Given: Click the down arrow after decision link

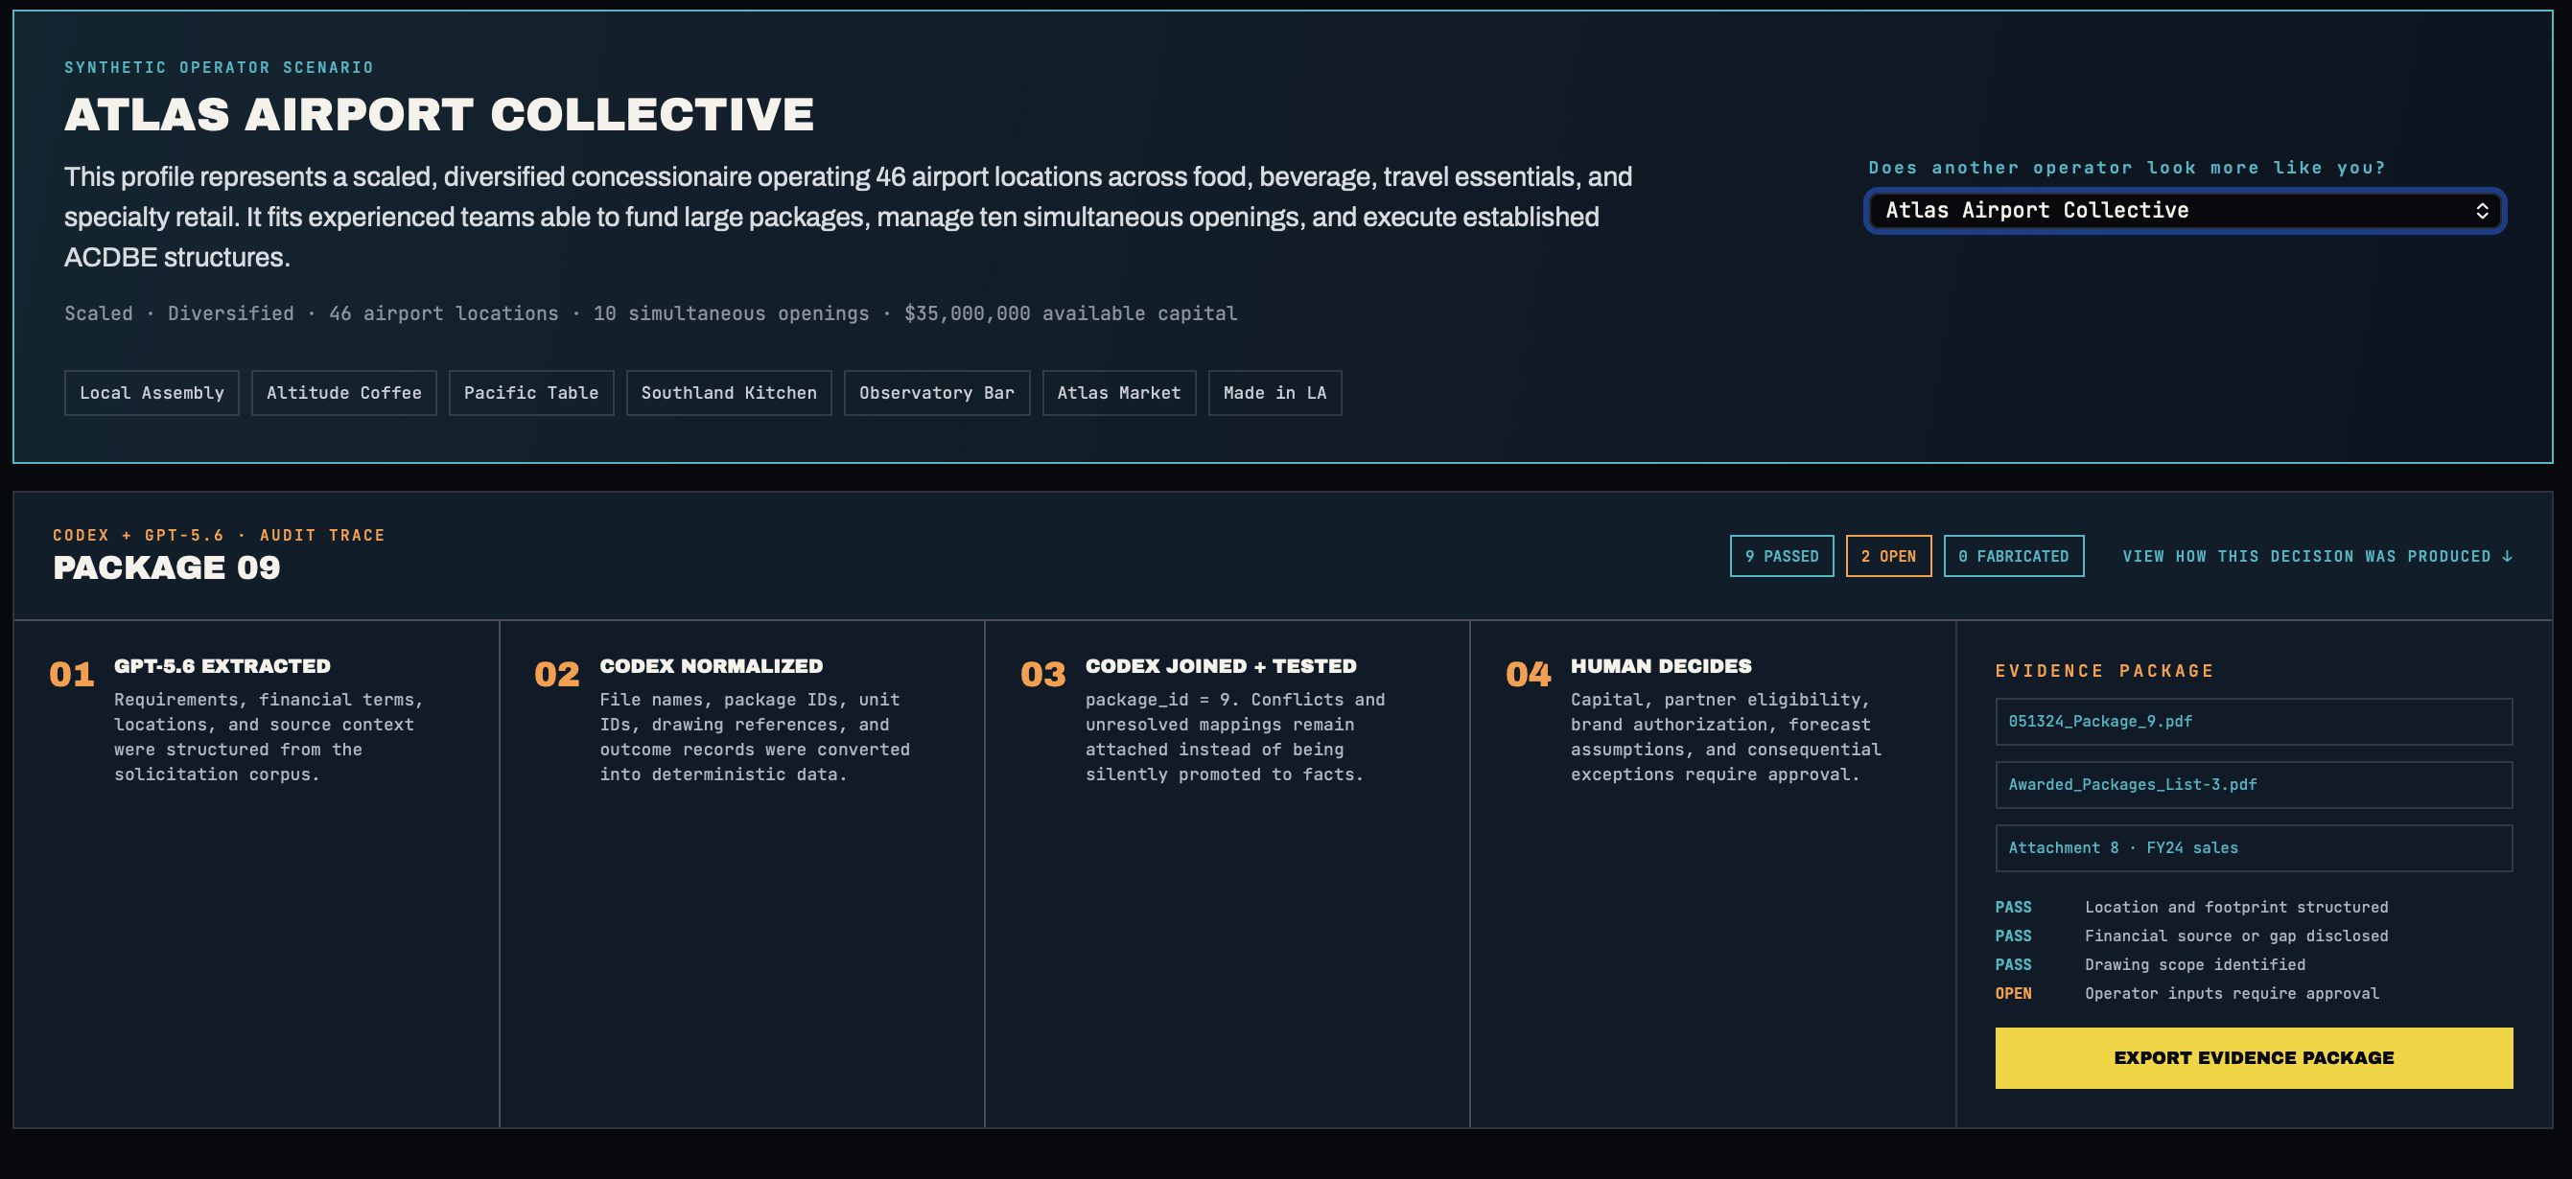Looking at the screenshot, I should [2506, 556].
